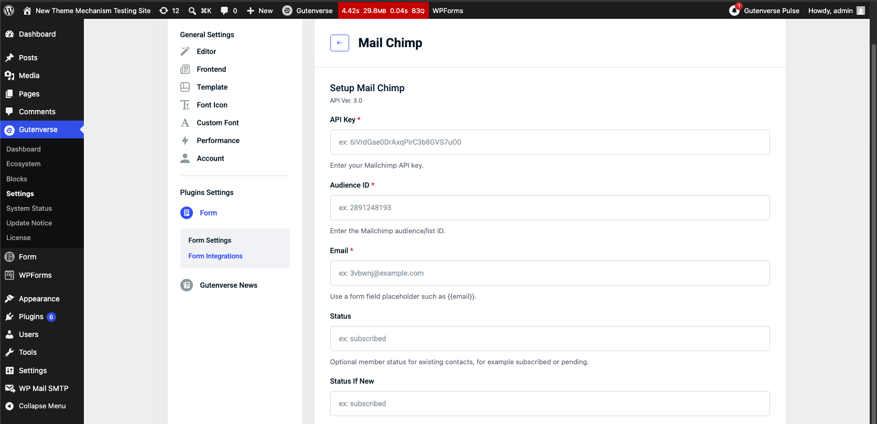The image size is (877, 424).
Task: Open Gutenverse News settings
Action: pyautogui.click(x=229, y=285)
